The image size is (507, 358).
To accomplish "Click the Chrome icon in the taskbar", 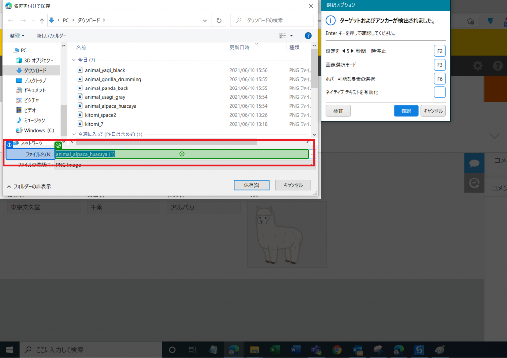I will tap(337, 349).
